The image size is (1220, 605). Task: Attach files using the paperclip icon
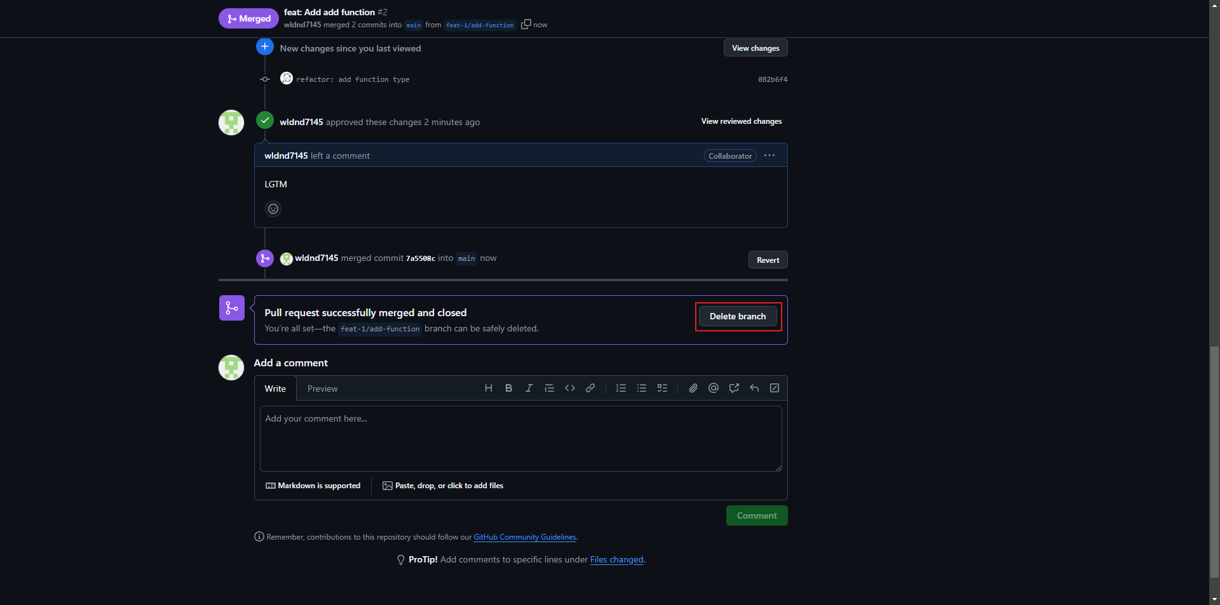[x=693, y=388]
